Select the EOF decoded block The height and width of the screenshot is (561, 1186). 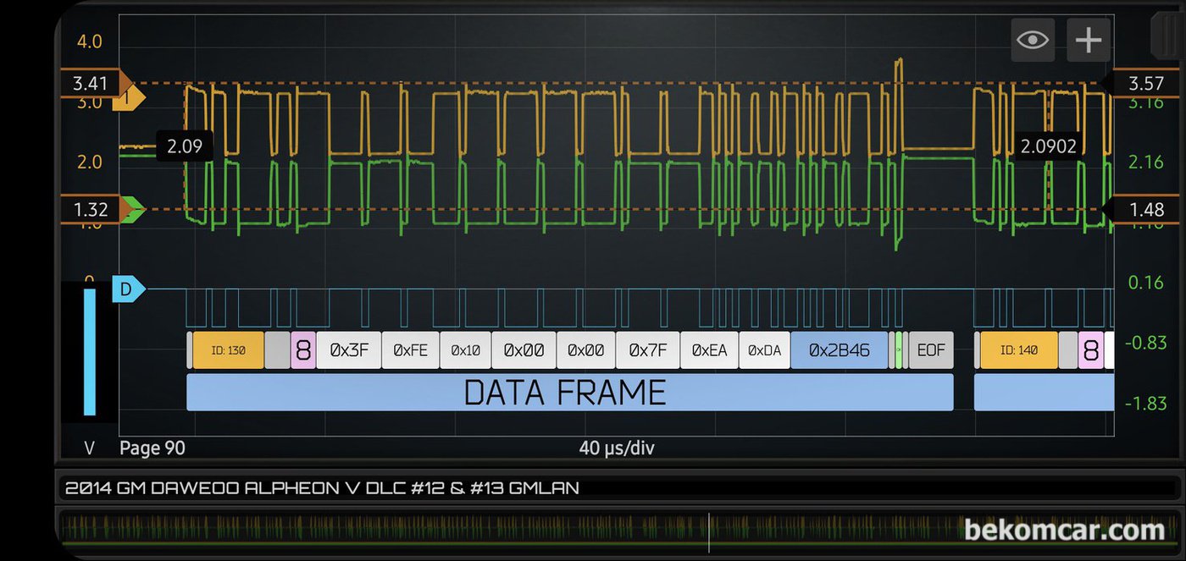point(930,350)
